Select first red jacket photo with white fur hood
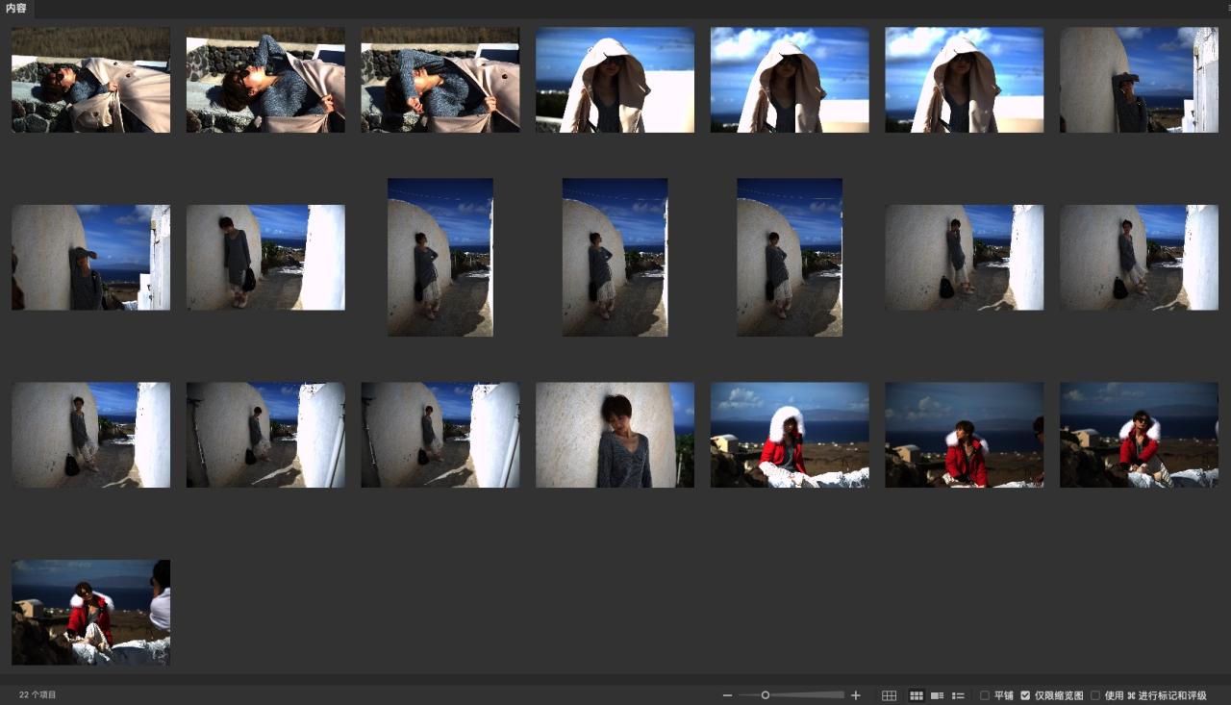The image size is (1231, 705). [790, 435]
